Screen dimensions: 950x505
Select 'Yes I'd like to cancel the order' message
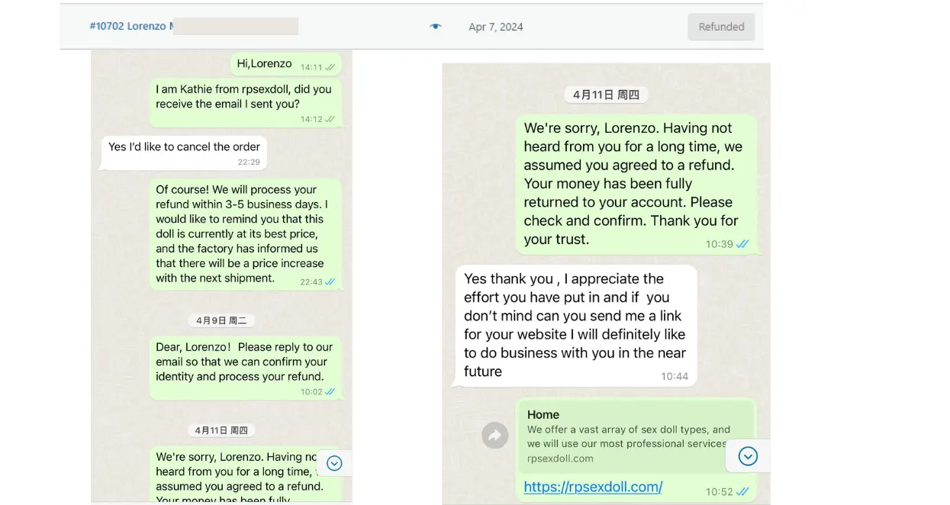(x=185, y=153)
